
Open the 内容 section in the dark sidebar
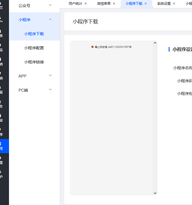pos(2,118)
